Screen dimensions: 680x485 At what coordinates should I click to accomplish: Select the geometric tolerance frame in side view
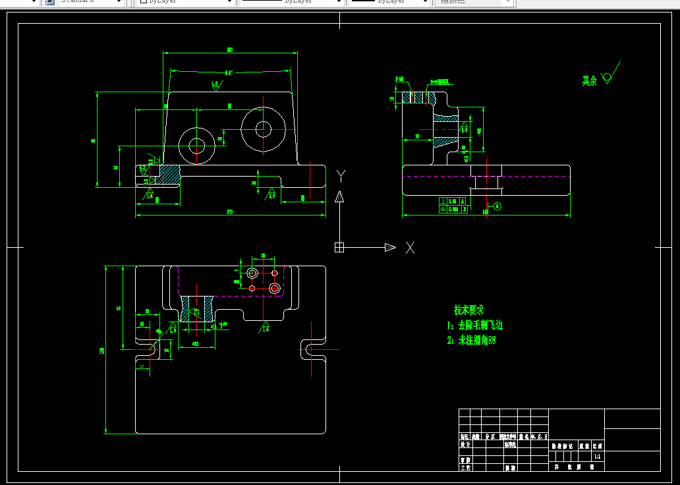453,205
